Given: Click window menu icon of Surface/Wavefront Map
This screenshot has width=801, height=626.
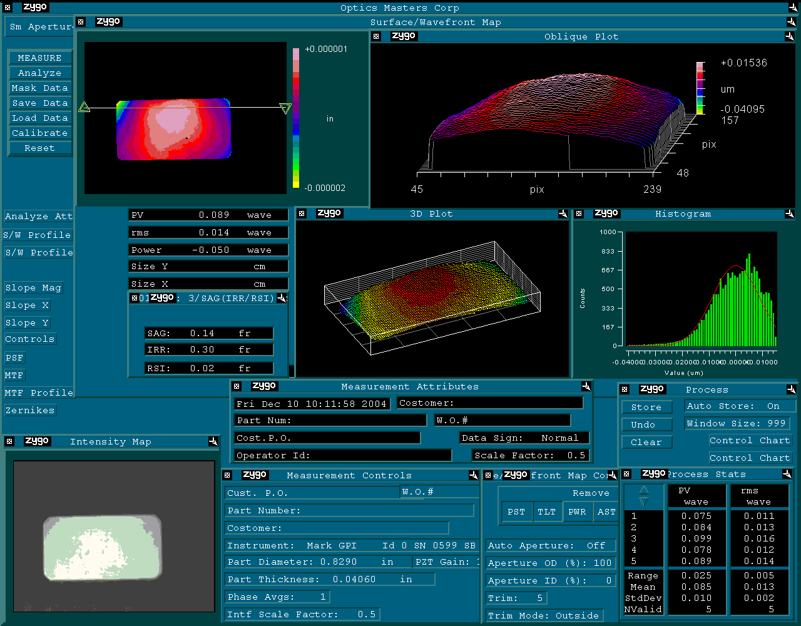Looking at the screenshot, I should pyautogui.click(x=81, y=22).
